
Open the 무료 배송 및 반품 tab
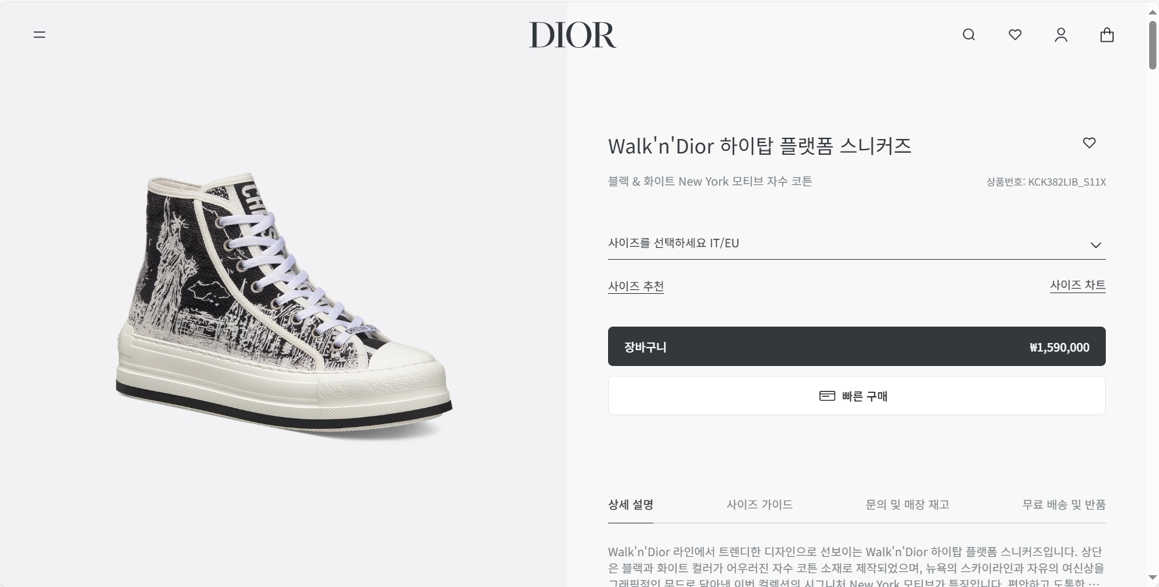pos(1064,504)
